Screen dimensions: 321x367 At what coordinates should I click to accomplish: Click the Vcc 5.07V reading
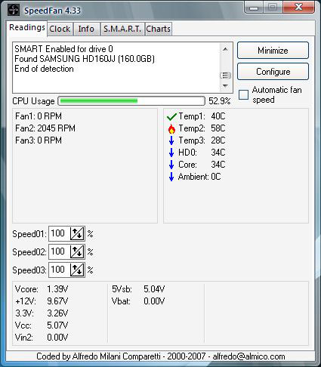pyautogui.click(x=42, y=325)
